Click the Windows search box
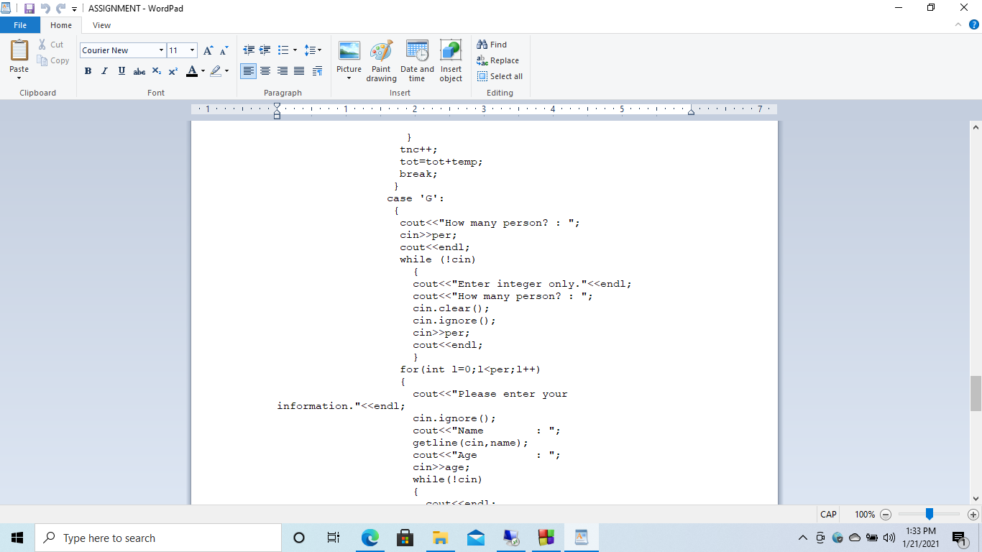Viewport: 982px width, 552px height. (158, 537)
